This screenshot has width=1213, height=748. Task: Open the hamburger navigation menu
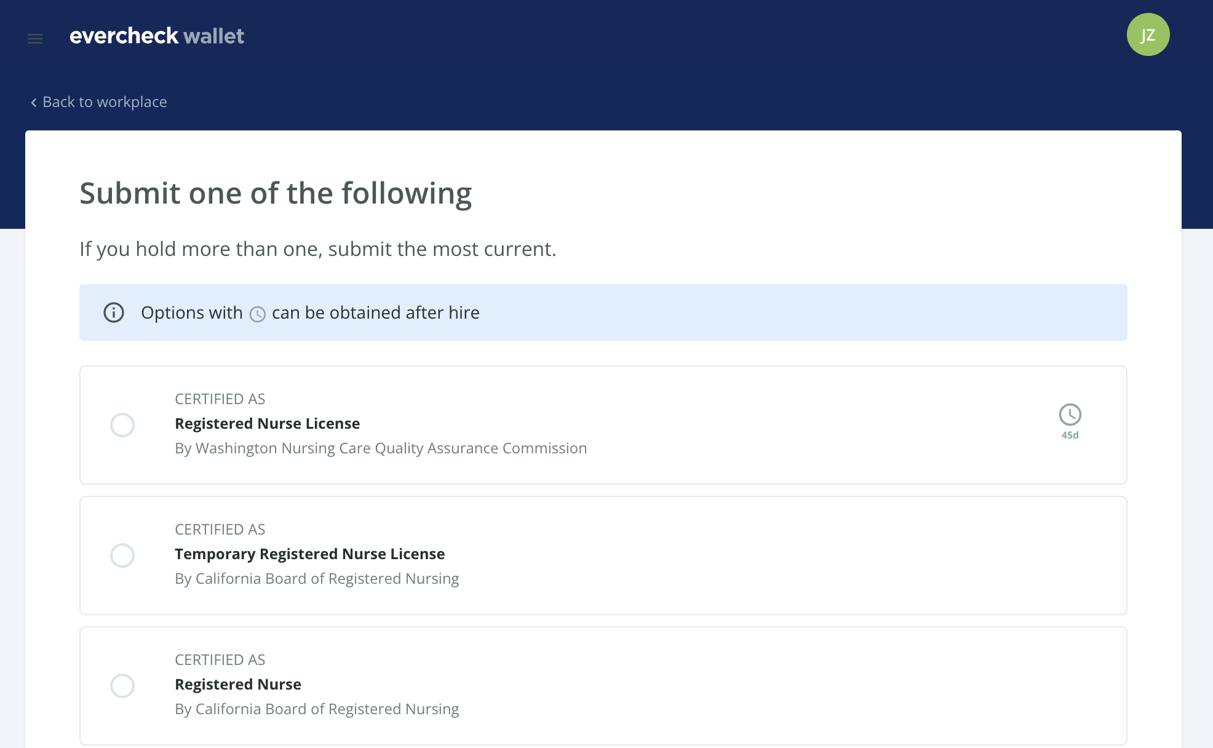tap(35, 39)
